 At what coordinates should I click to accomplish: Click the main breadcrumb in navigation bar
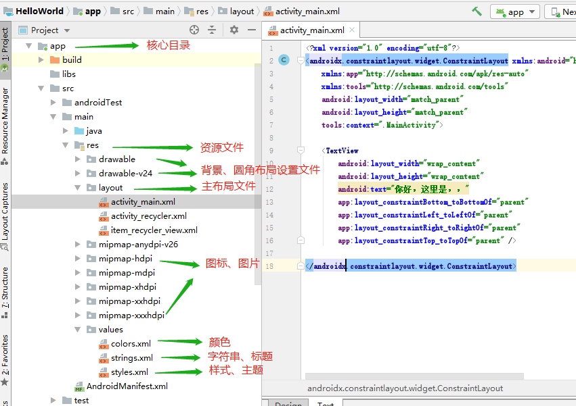coord(159,11)
